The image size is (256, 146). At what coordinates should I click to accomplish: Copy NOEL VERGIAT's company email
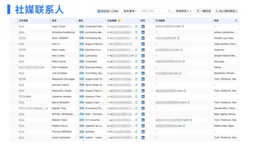coord(136,38)
